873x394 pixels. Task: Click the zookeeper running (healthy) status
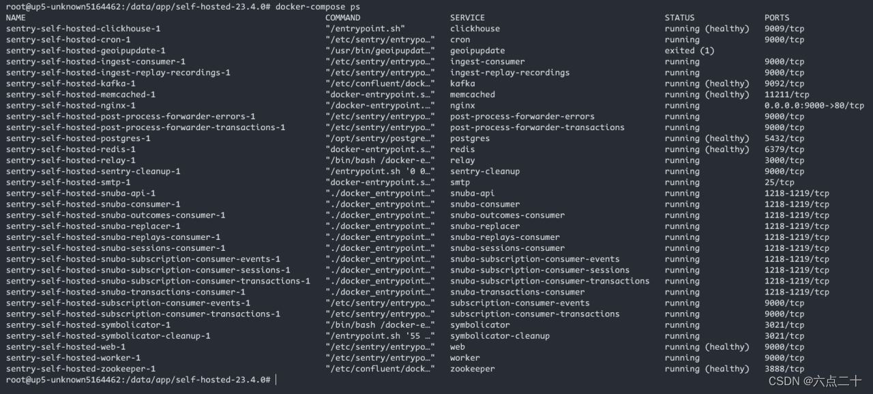[x=707, y=369]
